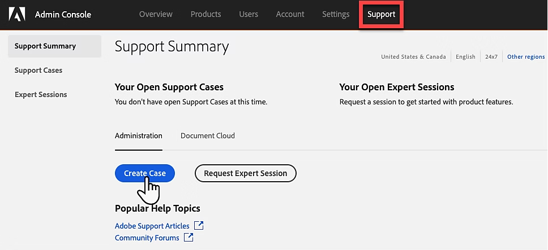Select the Administration tab
The width and height of the screenshot is (548, 250).
pos(138,136)
